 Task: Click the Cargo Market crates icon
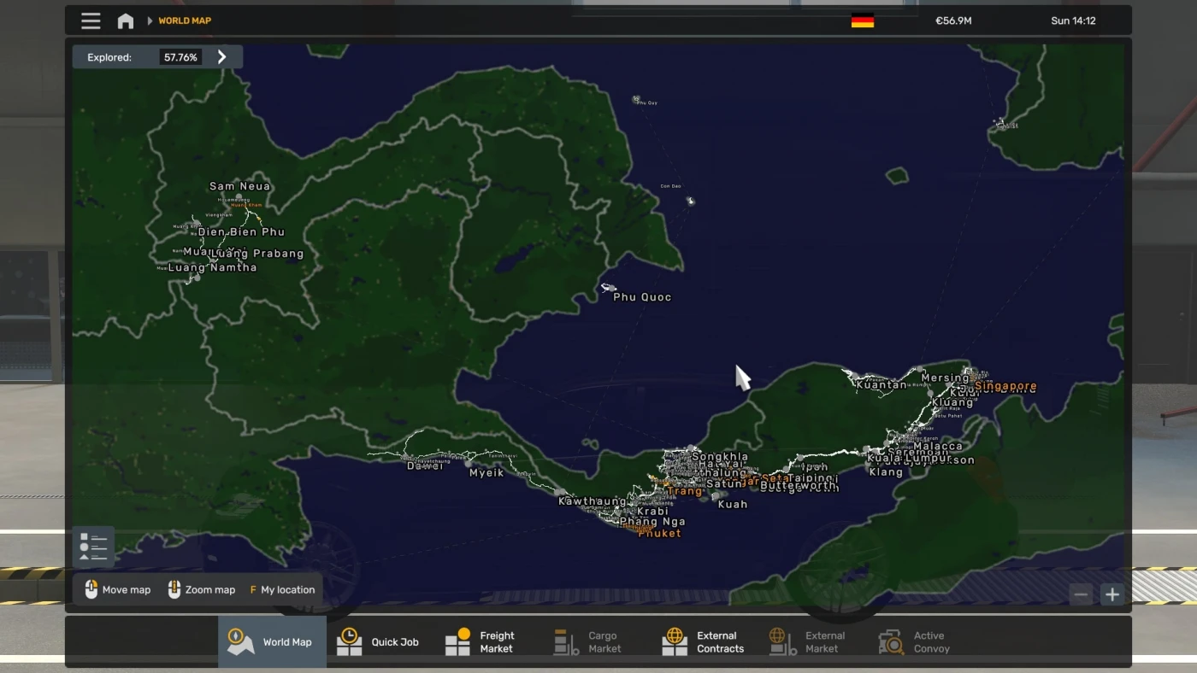pos(566,641)
